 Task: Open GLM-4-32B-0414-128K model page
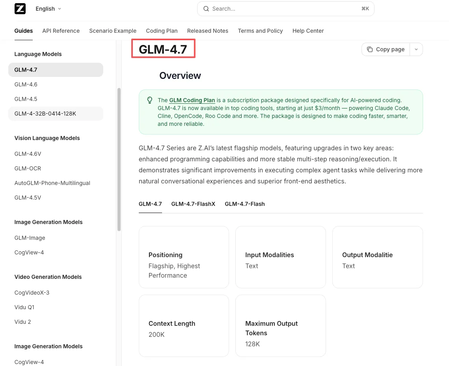coord(45,114)
